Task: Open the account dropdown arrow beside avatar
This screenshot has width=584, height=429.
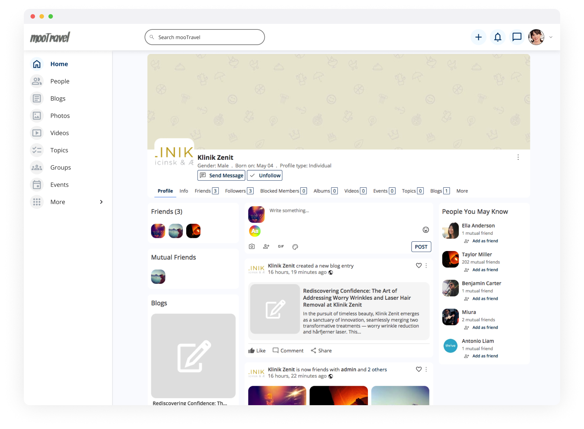Action: 551,37
